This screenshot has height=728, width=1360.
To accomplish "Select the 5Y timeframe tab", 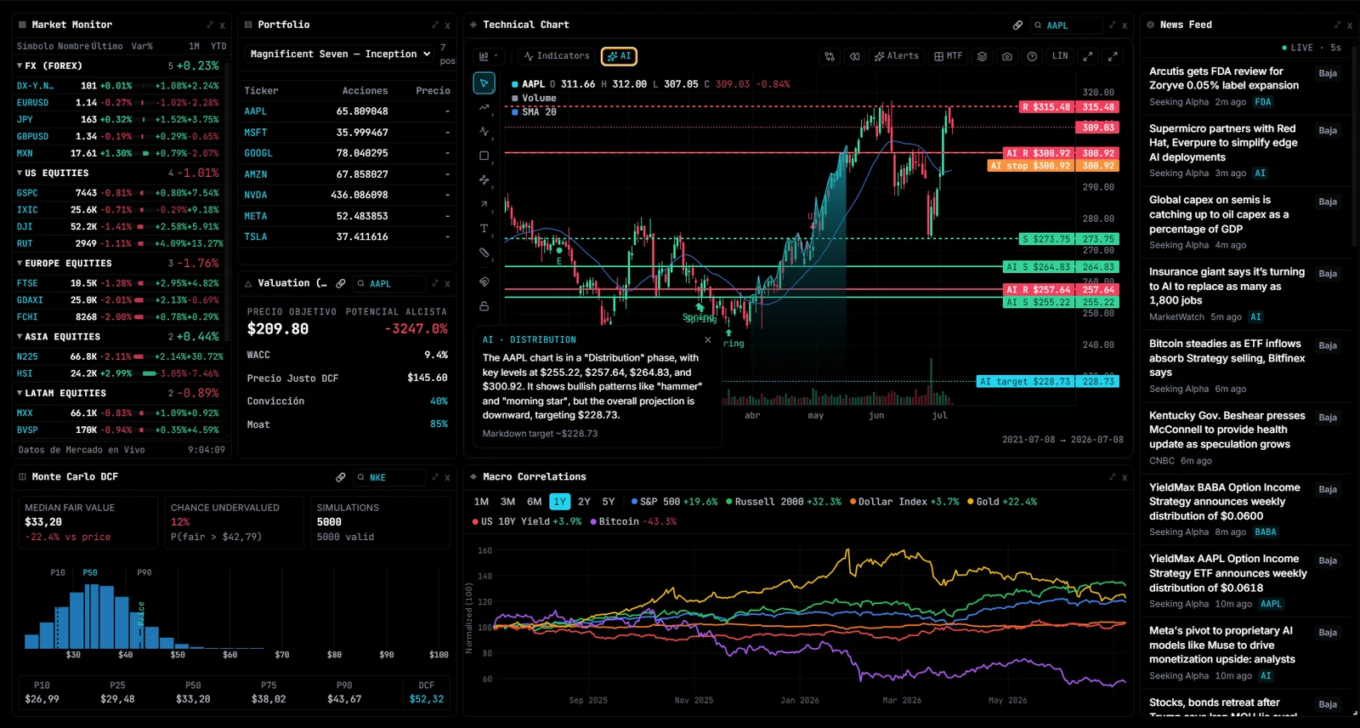I will coord(608,502).
